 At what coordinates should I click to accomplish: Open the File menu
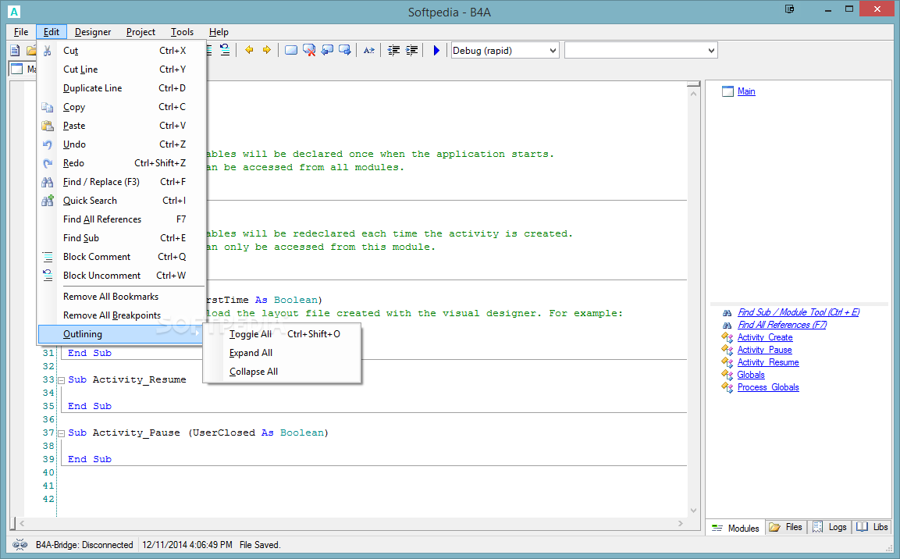click(x=21, y=32)
